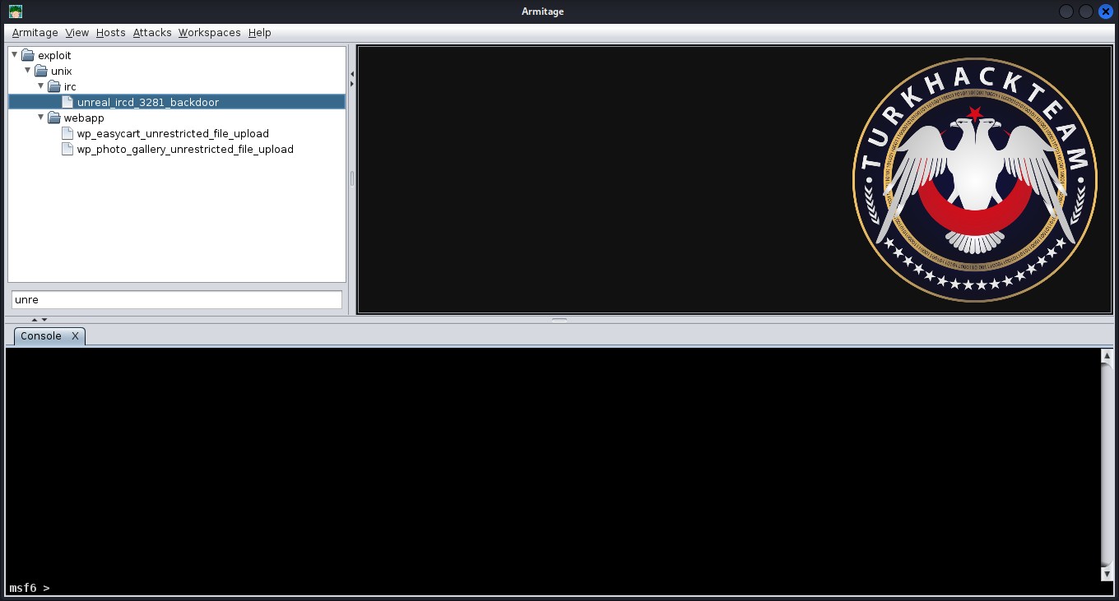The width and height of the screenshot is (1119, 601).
Task: Open the View menu
Action: pyautogui.click(x=77, y=33)
